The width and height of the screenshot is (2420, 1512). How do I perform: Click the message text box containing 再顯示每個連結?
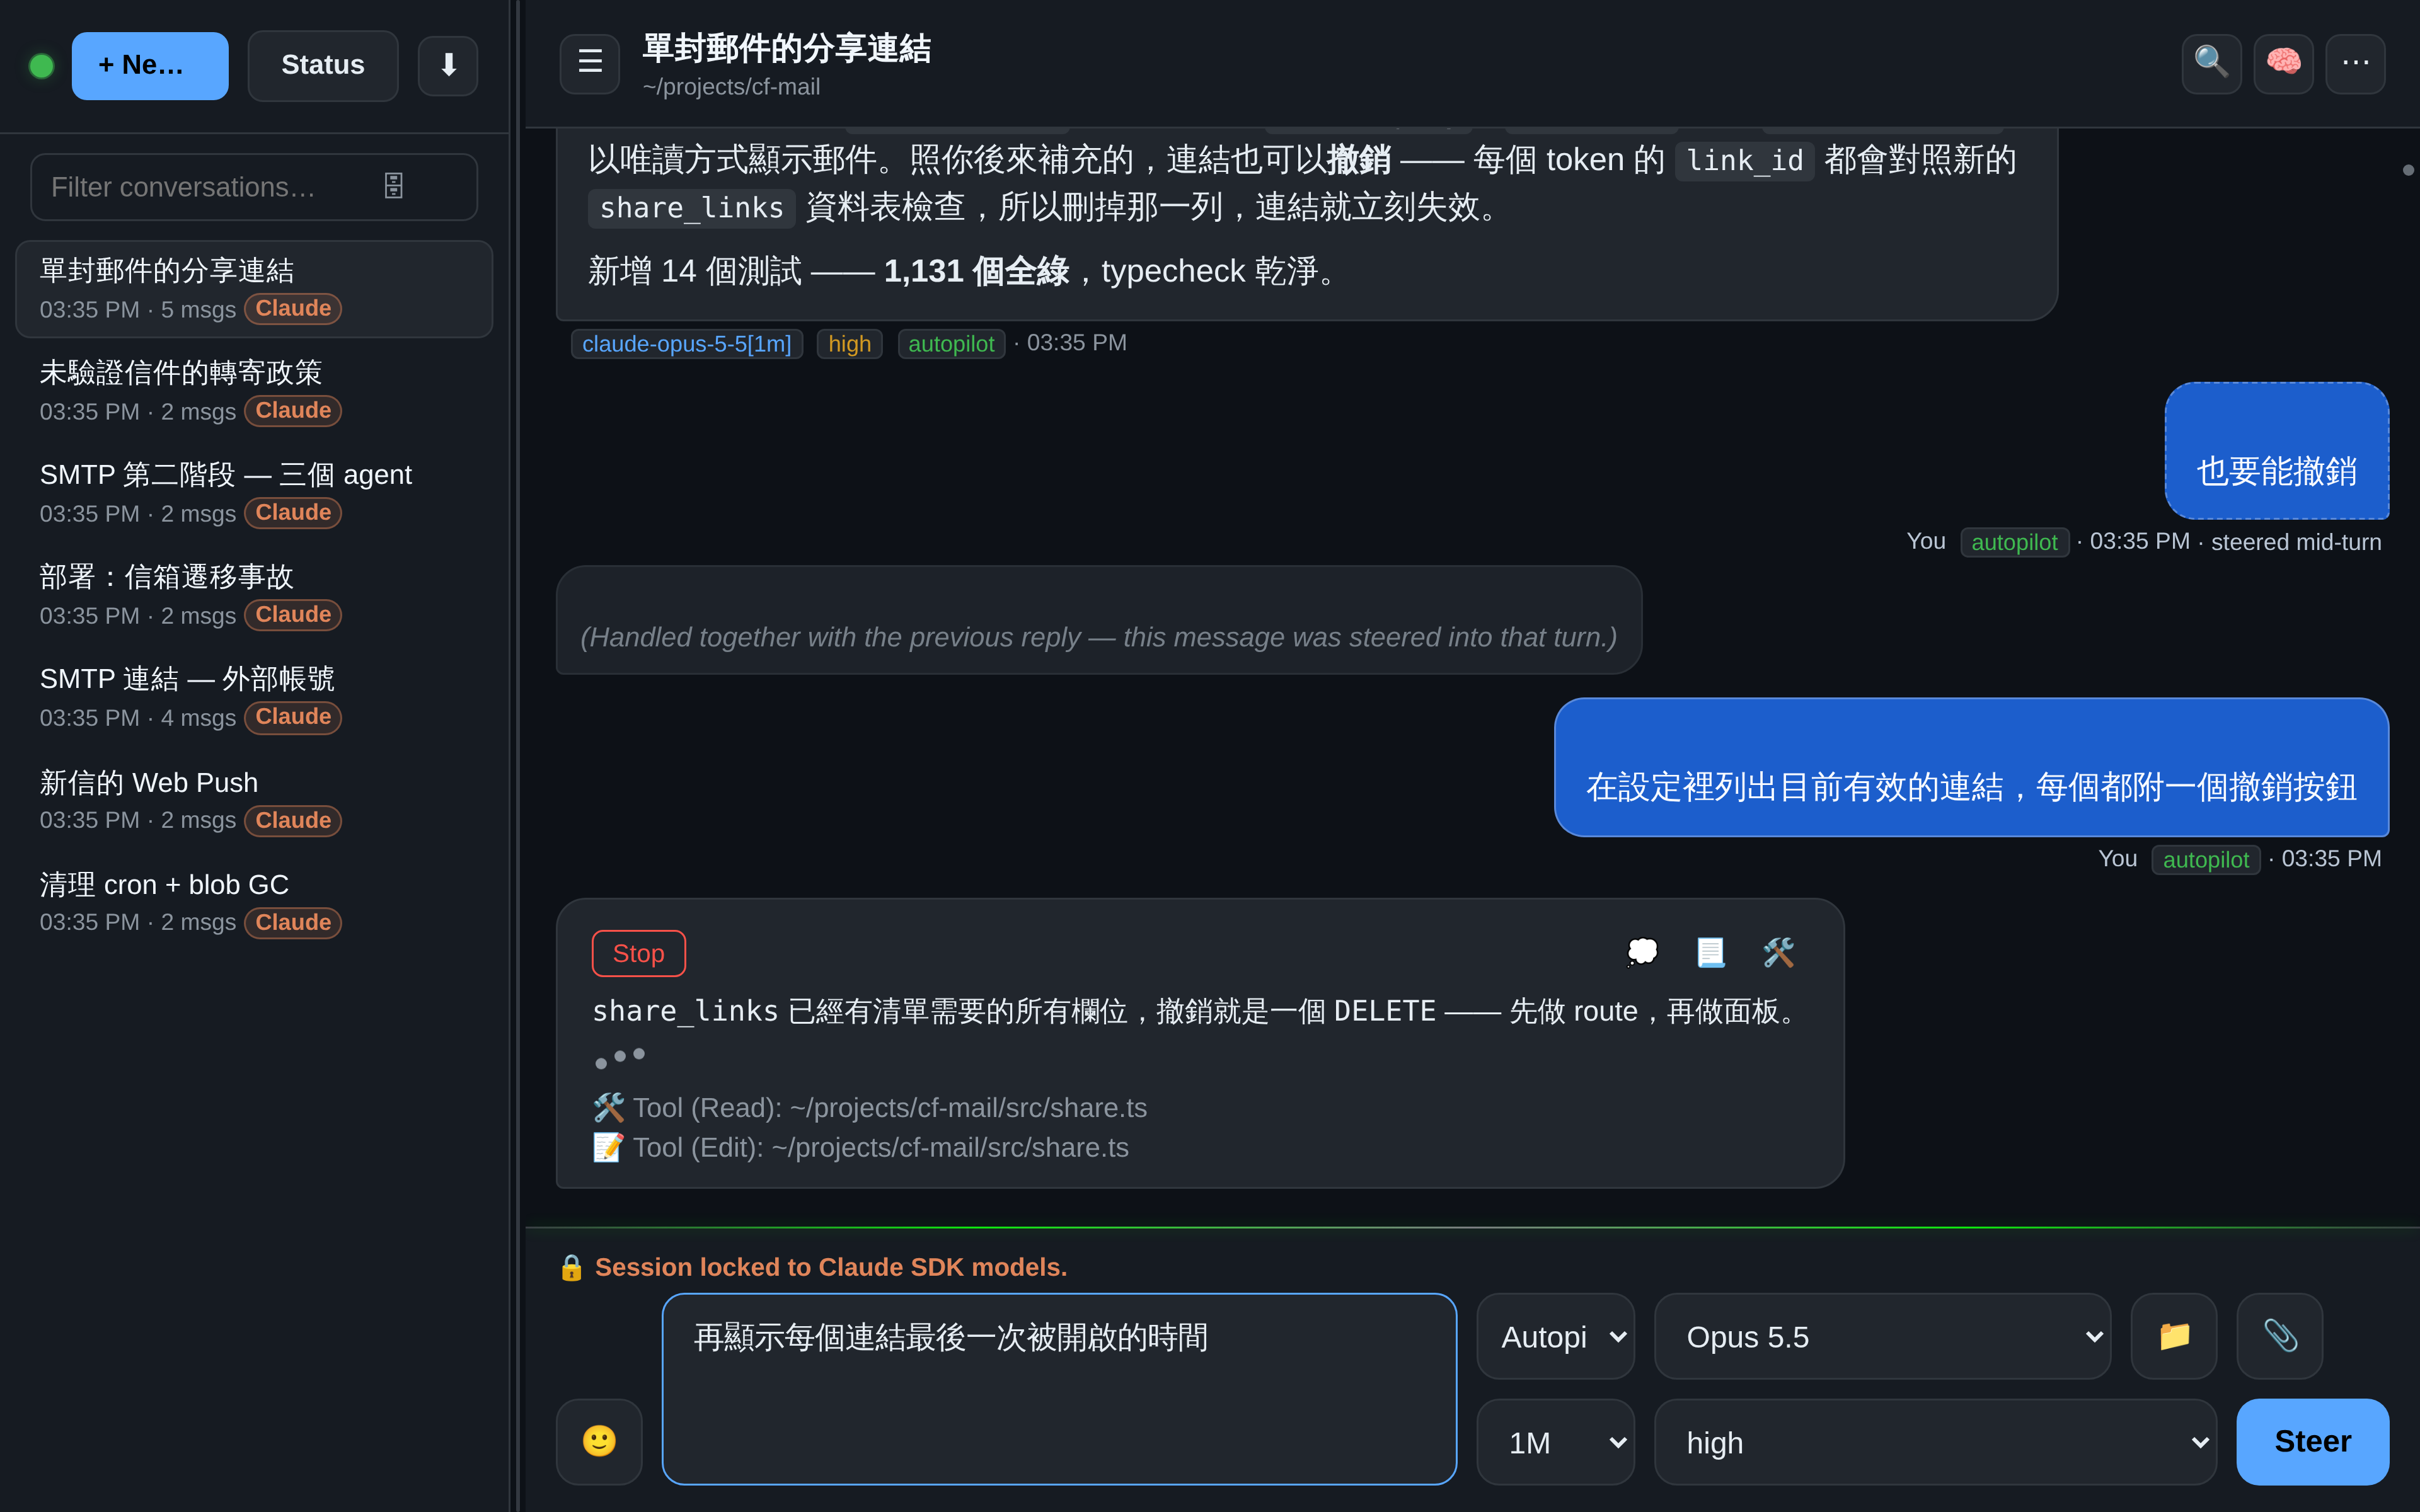click(x=1059, y=1389)
